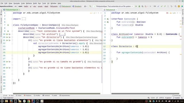184x103 pixels.
Task: Toggle tool window quick-access button in status bar corner
Action: click(x=1, y=98)
